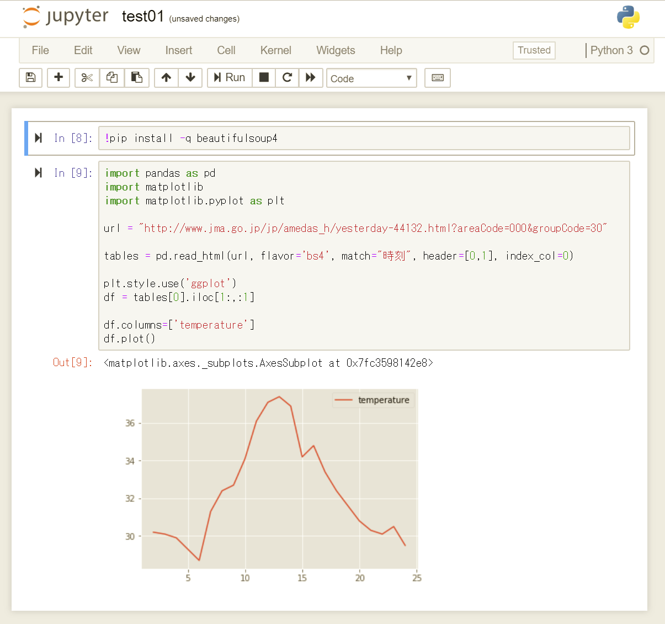Open the Cell menu
The height and width of the screenshot is (624, 665).
(226, 50)
